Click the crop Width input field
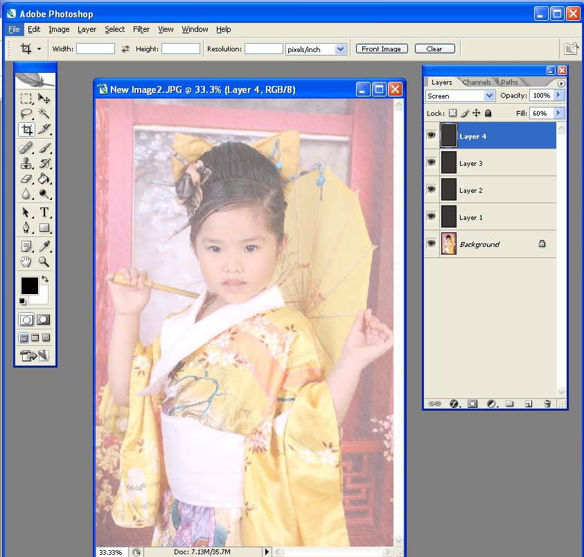 (96, 49)
